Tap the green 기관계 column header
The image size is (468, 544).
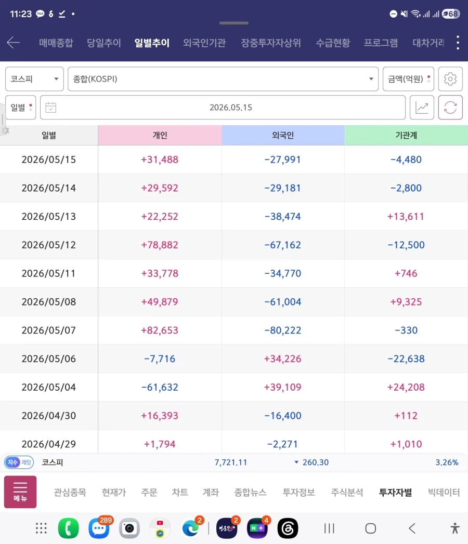pyautogui.click(x=406, y=135)
